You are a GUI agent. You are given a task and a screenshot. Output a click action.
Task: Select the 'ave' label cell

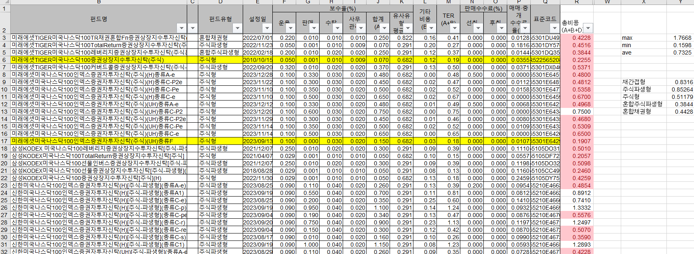coord(644,53)
